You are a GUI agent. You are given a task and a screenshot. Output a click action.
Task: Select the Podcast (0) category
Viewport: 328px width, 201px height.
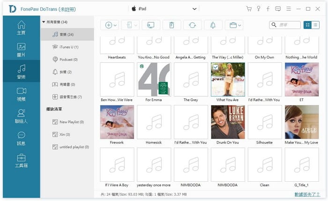[x=67, y=60]
